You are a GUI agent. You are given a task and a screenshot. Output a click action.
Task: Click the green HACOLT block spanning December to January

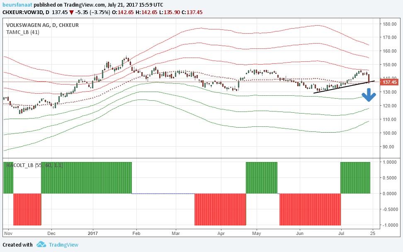click(86, 178)
